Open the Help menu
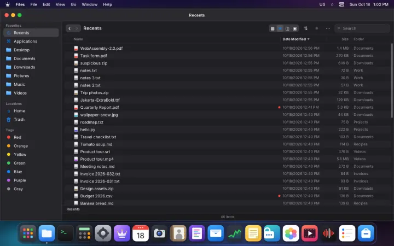 [107, 4]
